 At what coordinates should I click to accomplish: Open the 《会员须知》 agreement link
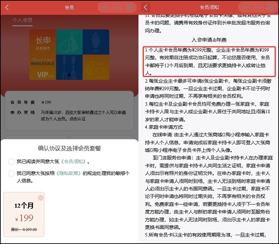point(74,161)
